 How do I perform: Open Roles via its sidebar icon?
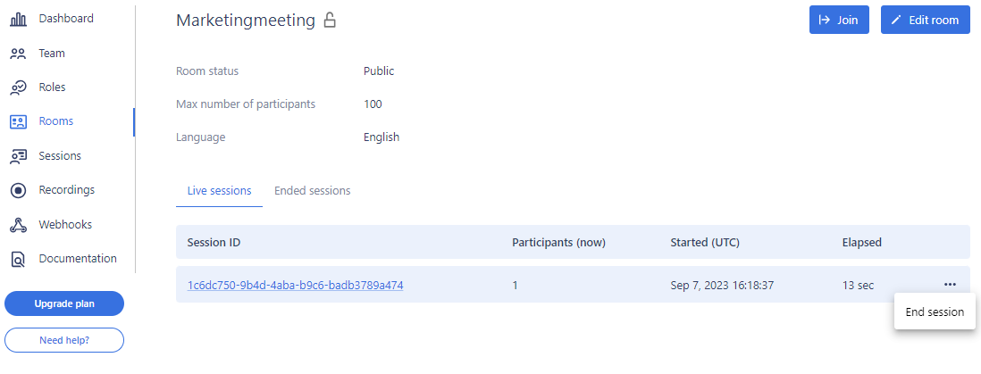coord(18,87)
